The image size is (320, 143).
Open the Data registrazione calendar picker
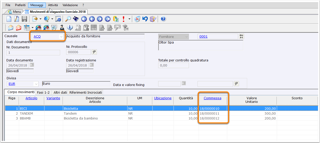(92, 65)
